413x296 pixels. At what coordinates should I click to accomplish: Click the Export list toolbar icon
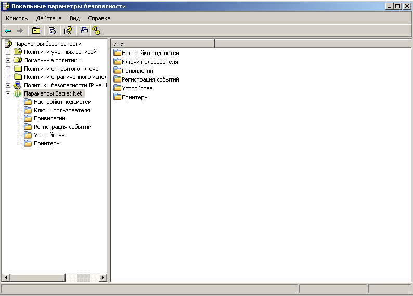(52, 31)
